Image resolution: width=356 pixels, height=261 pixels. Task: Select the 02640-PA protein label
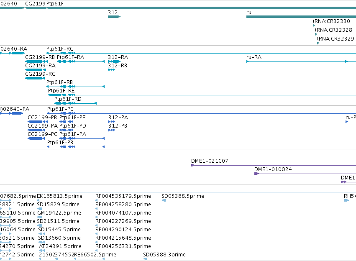point(15,109)
